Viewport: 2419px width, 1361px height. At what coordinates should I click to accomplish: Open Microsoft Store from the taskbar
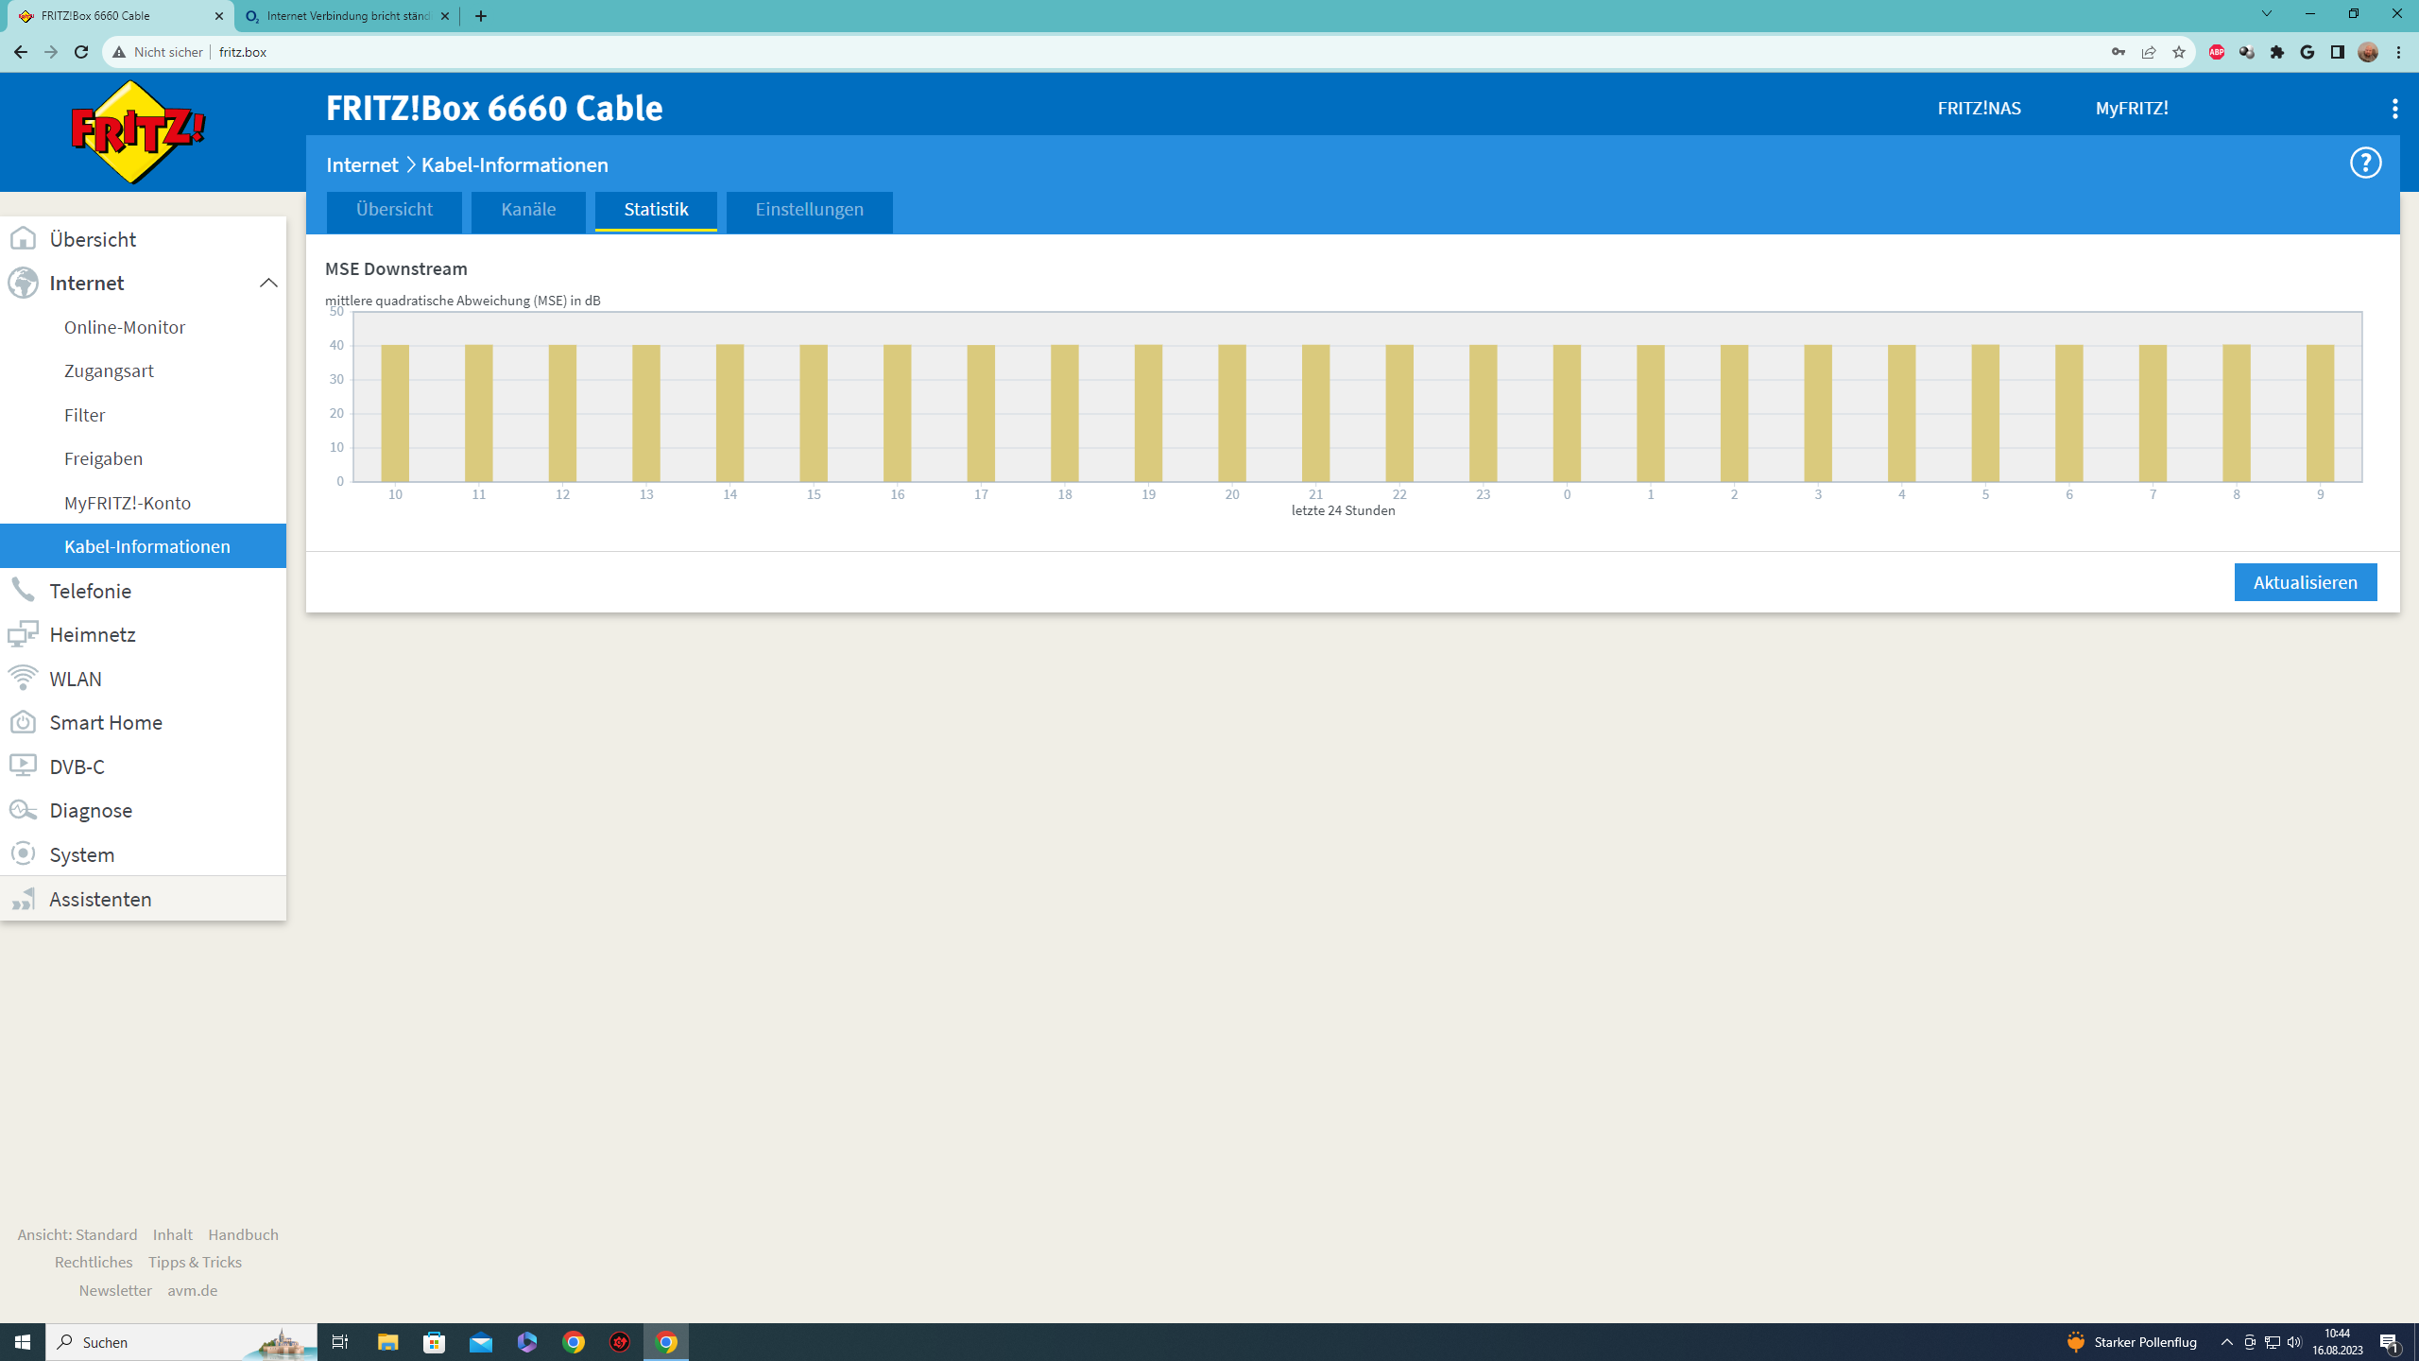[x=435, y=1342]
